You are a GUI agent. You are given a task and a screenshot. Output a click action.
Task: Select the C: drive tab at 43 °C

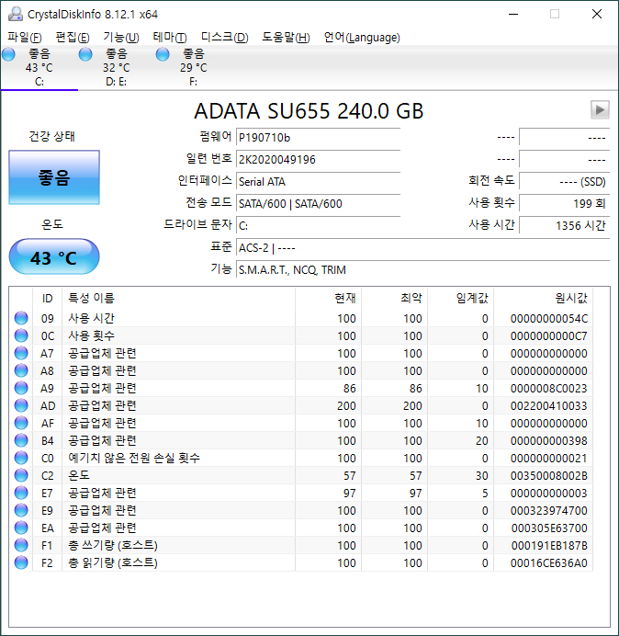[39, 67]
